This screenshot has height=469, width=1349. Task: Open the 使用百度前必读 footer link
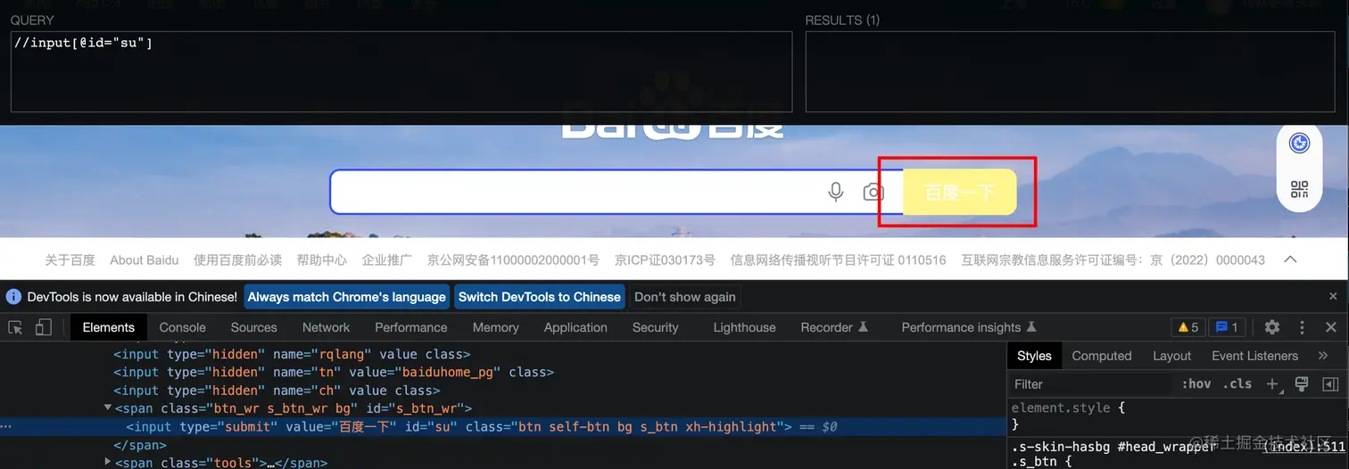237,259
